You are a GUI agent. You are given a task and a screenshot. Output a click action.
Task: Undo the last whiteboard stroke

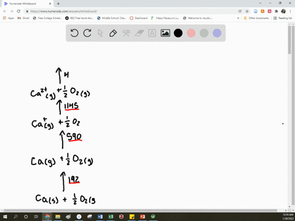point(74,33)
